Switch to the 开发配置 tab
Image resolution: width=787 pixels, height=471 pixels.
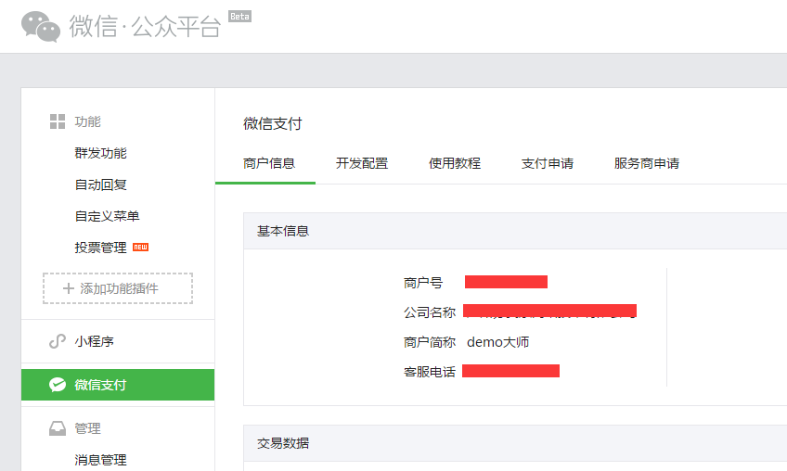(362, 163)
